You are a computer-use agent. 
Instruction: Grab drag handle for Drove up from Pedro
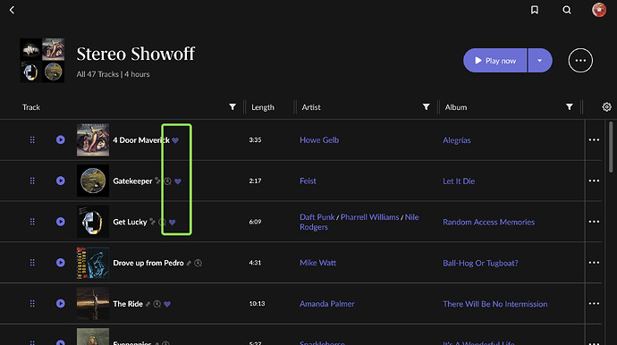click(32, 263)
